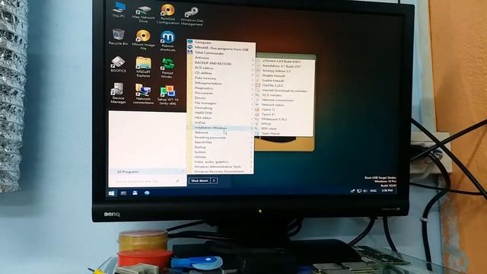Open Map Network Drive shortcut
This screenshot has height=274, width=487.
pyautogui.click(x=143, y=14)
